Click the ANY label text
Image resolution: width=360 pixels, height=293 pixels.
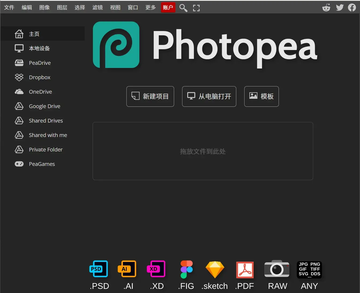pos(309,286)
